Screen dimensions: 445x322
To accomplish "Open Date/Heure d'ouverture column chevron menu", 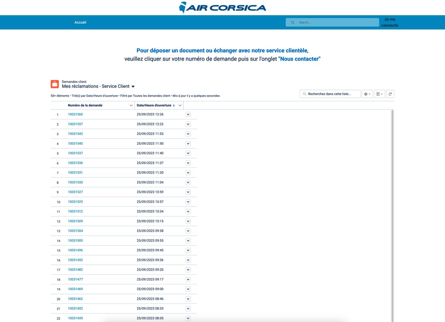I will click(x=180, y=105).
